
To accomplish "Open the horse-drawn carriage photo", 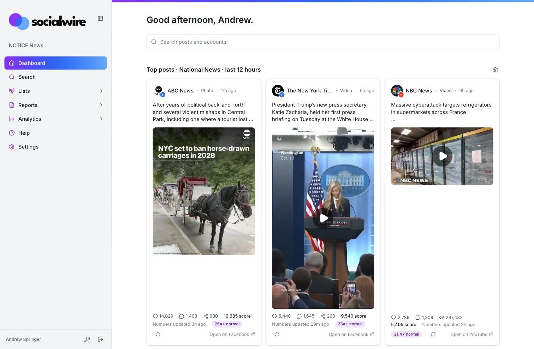I will click(x=204, y=191).
